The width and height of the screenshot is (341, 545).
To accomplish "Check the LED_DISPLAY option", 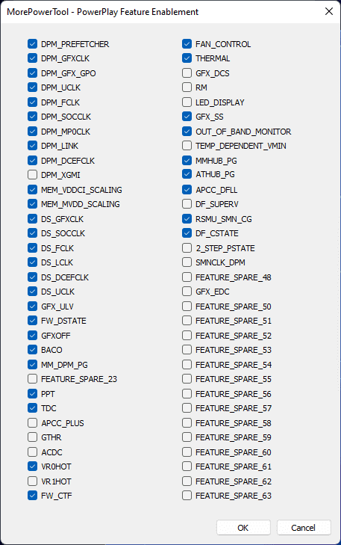I will pos(187,102).
